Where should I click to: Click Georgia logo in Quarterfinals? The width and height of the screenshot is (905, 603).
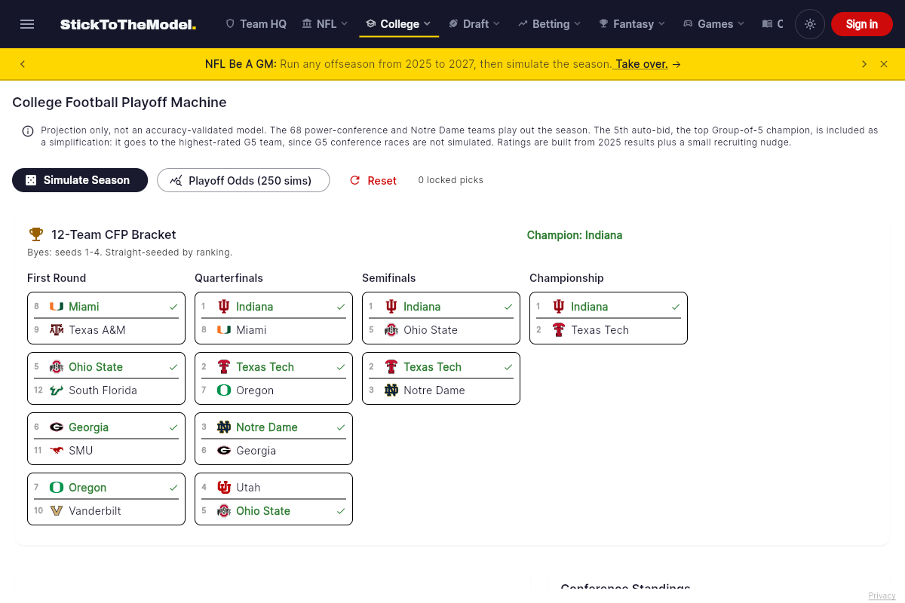[x=224, y=451]
